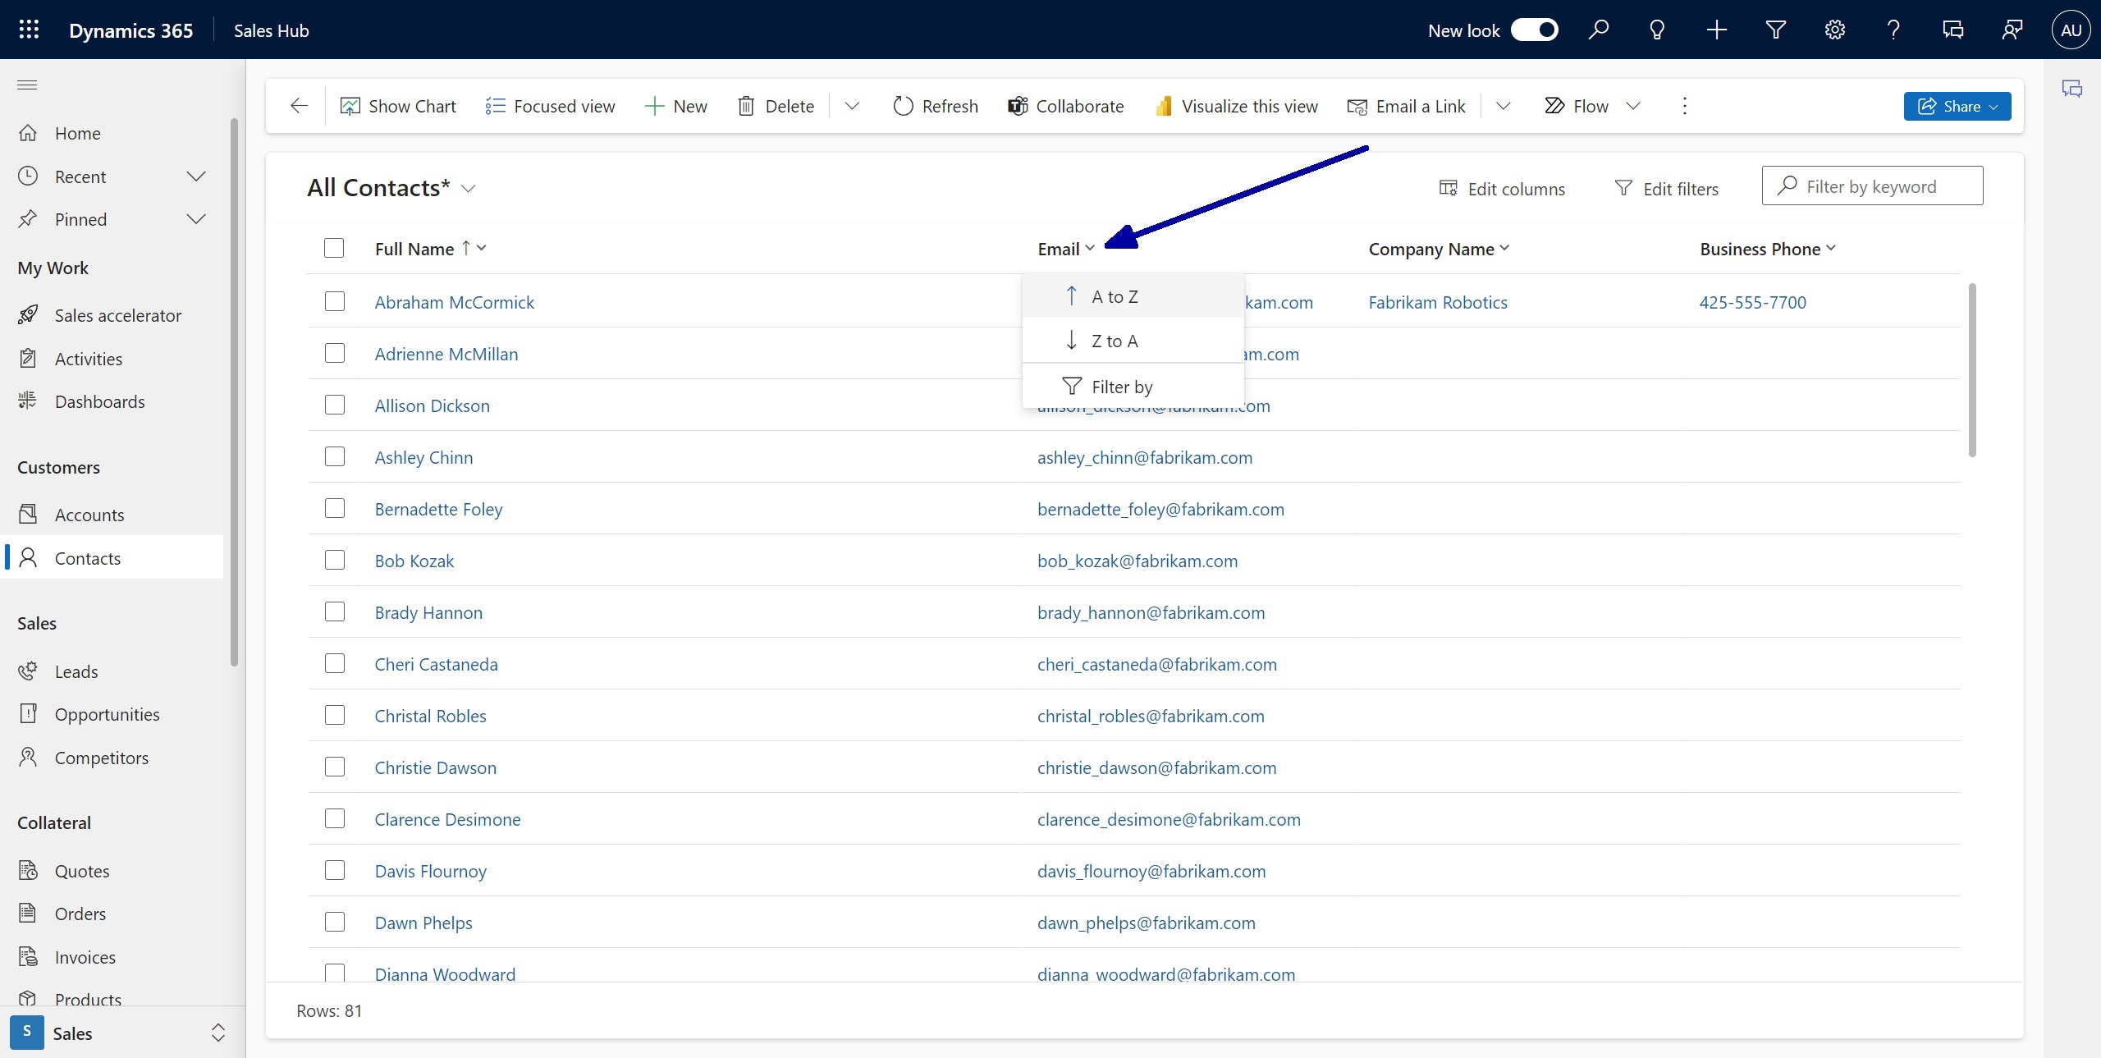Click the Delete trash button
Viewport: 2101px width, 1058px height.
point(776,106)
